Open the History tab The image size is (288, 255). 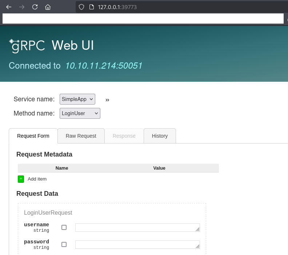(160, 136)
